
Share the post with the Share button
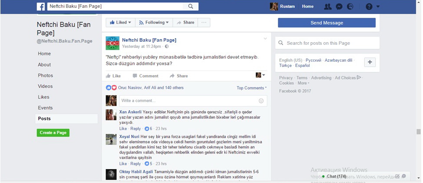(x=179, y=76)
